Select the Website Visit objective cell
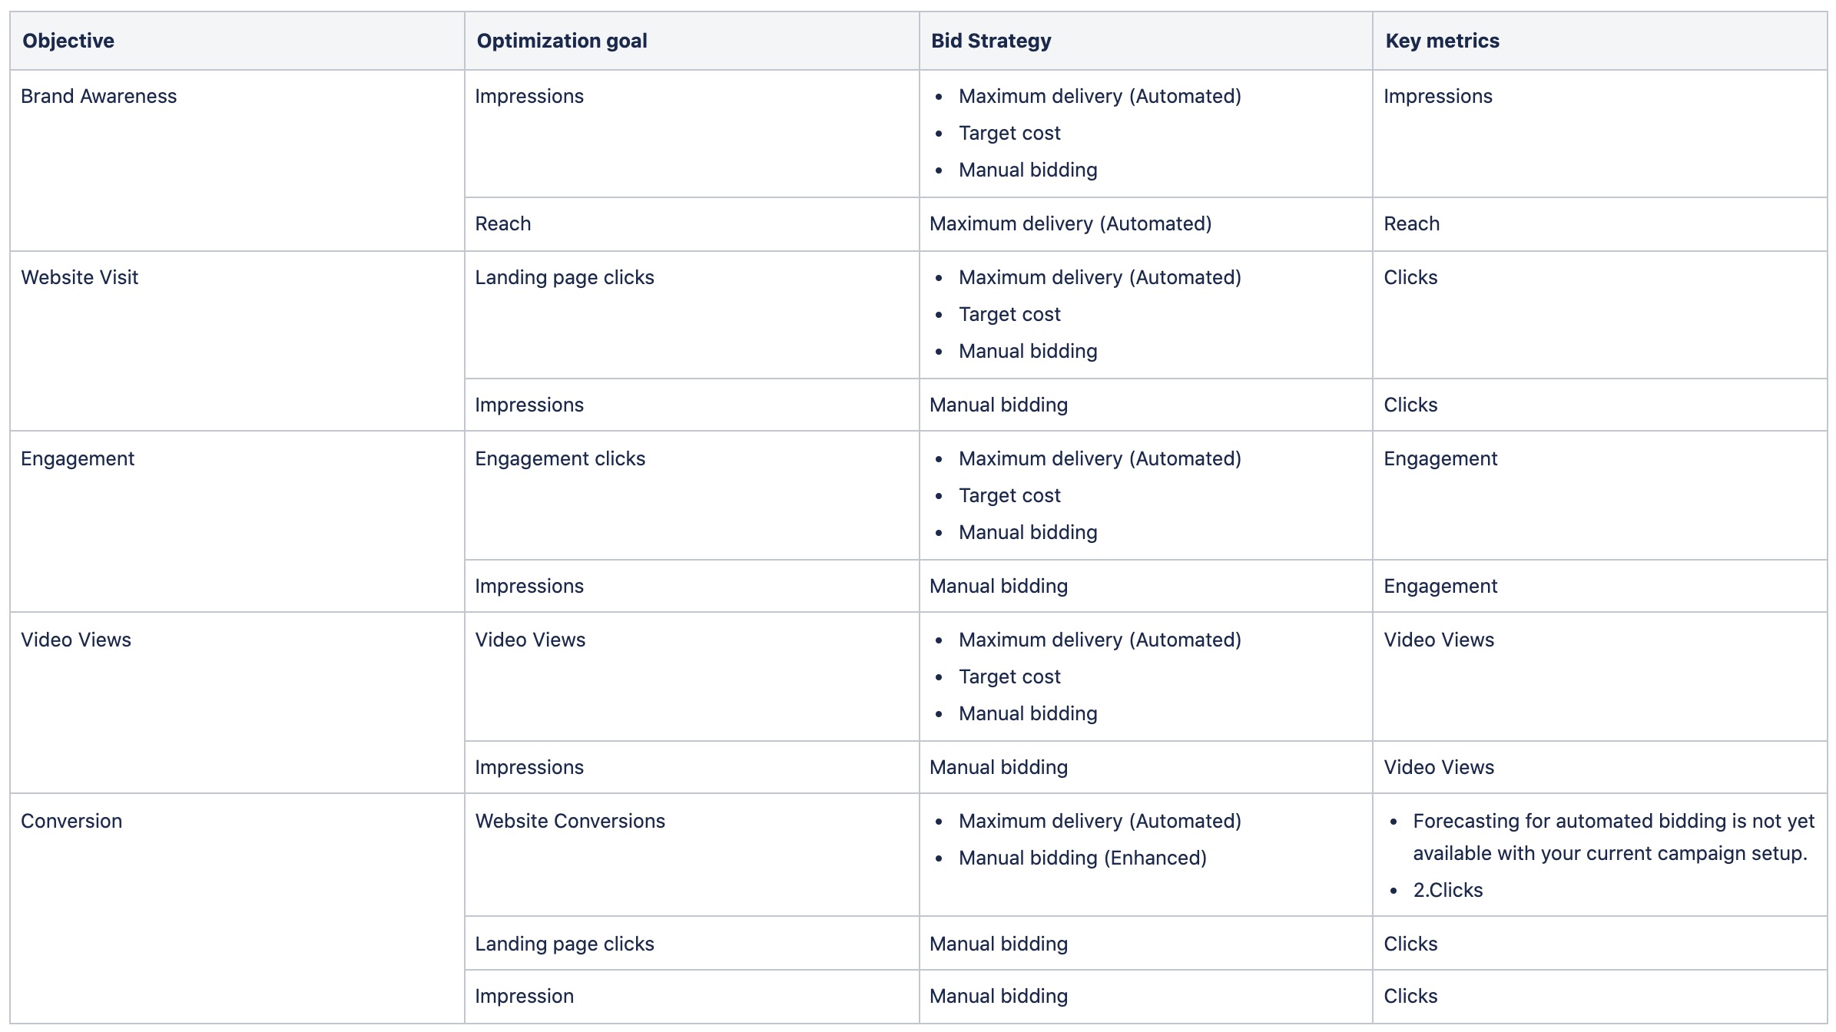The height and width of the screenshot is (1032, 1836). click(80, 277)
